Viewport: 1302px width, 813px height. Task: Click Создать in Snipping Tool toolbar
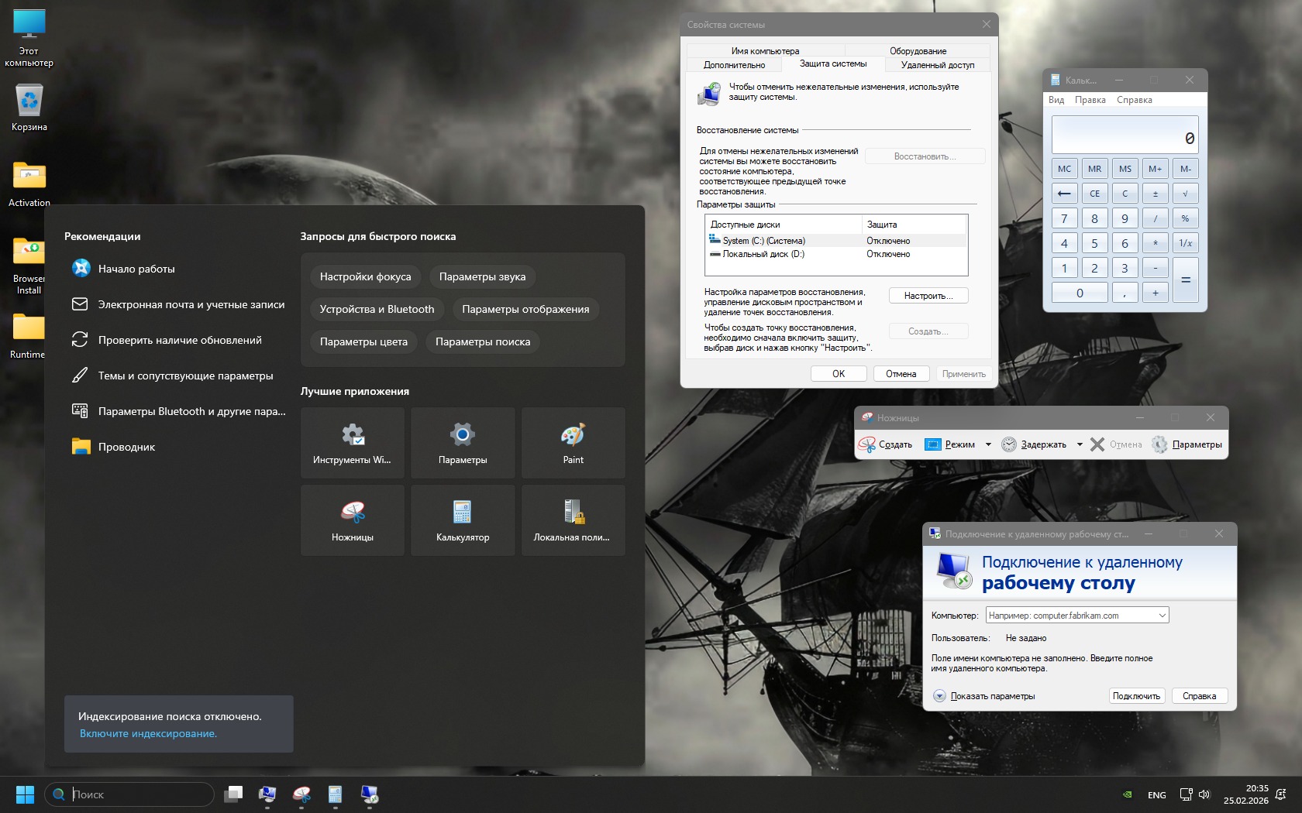click(x=886, y=444)
